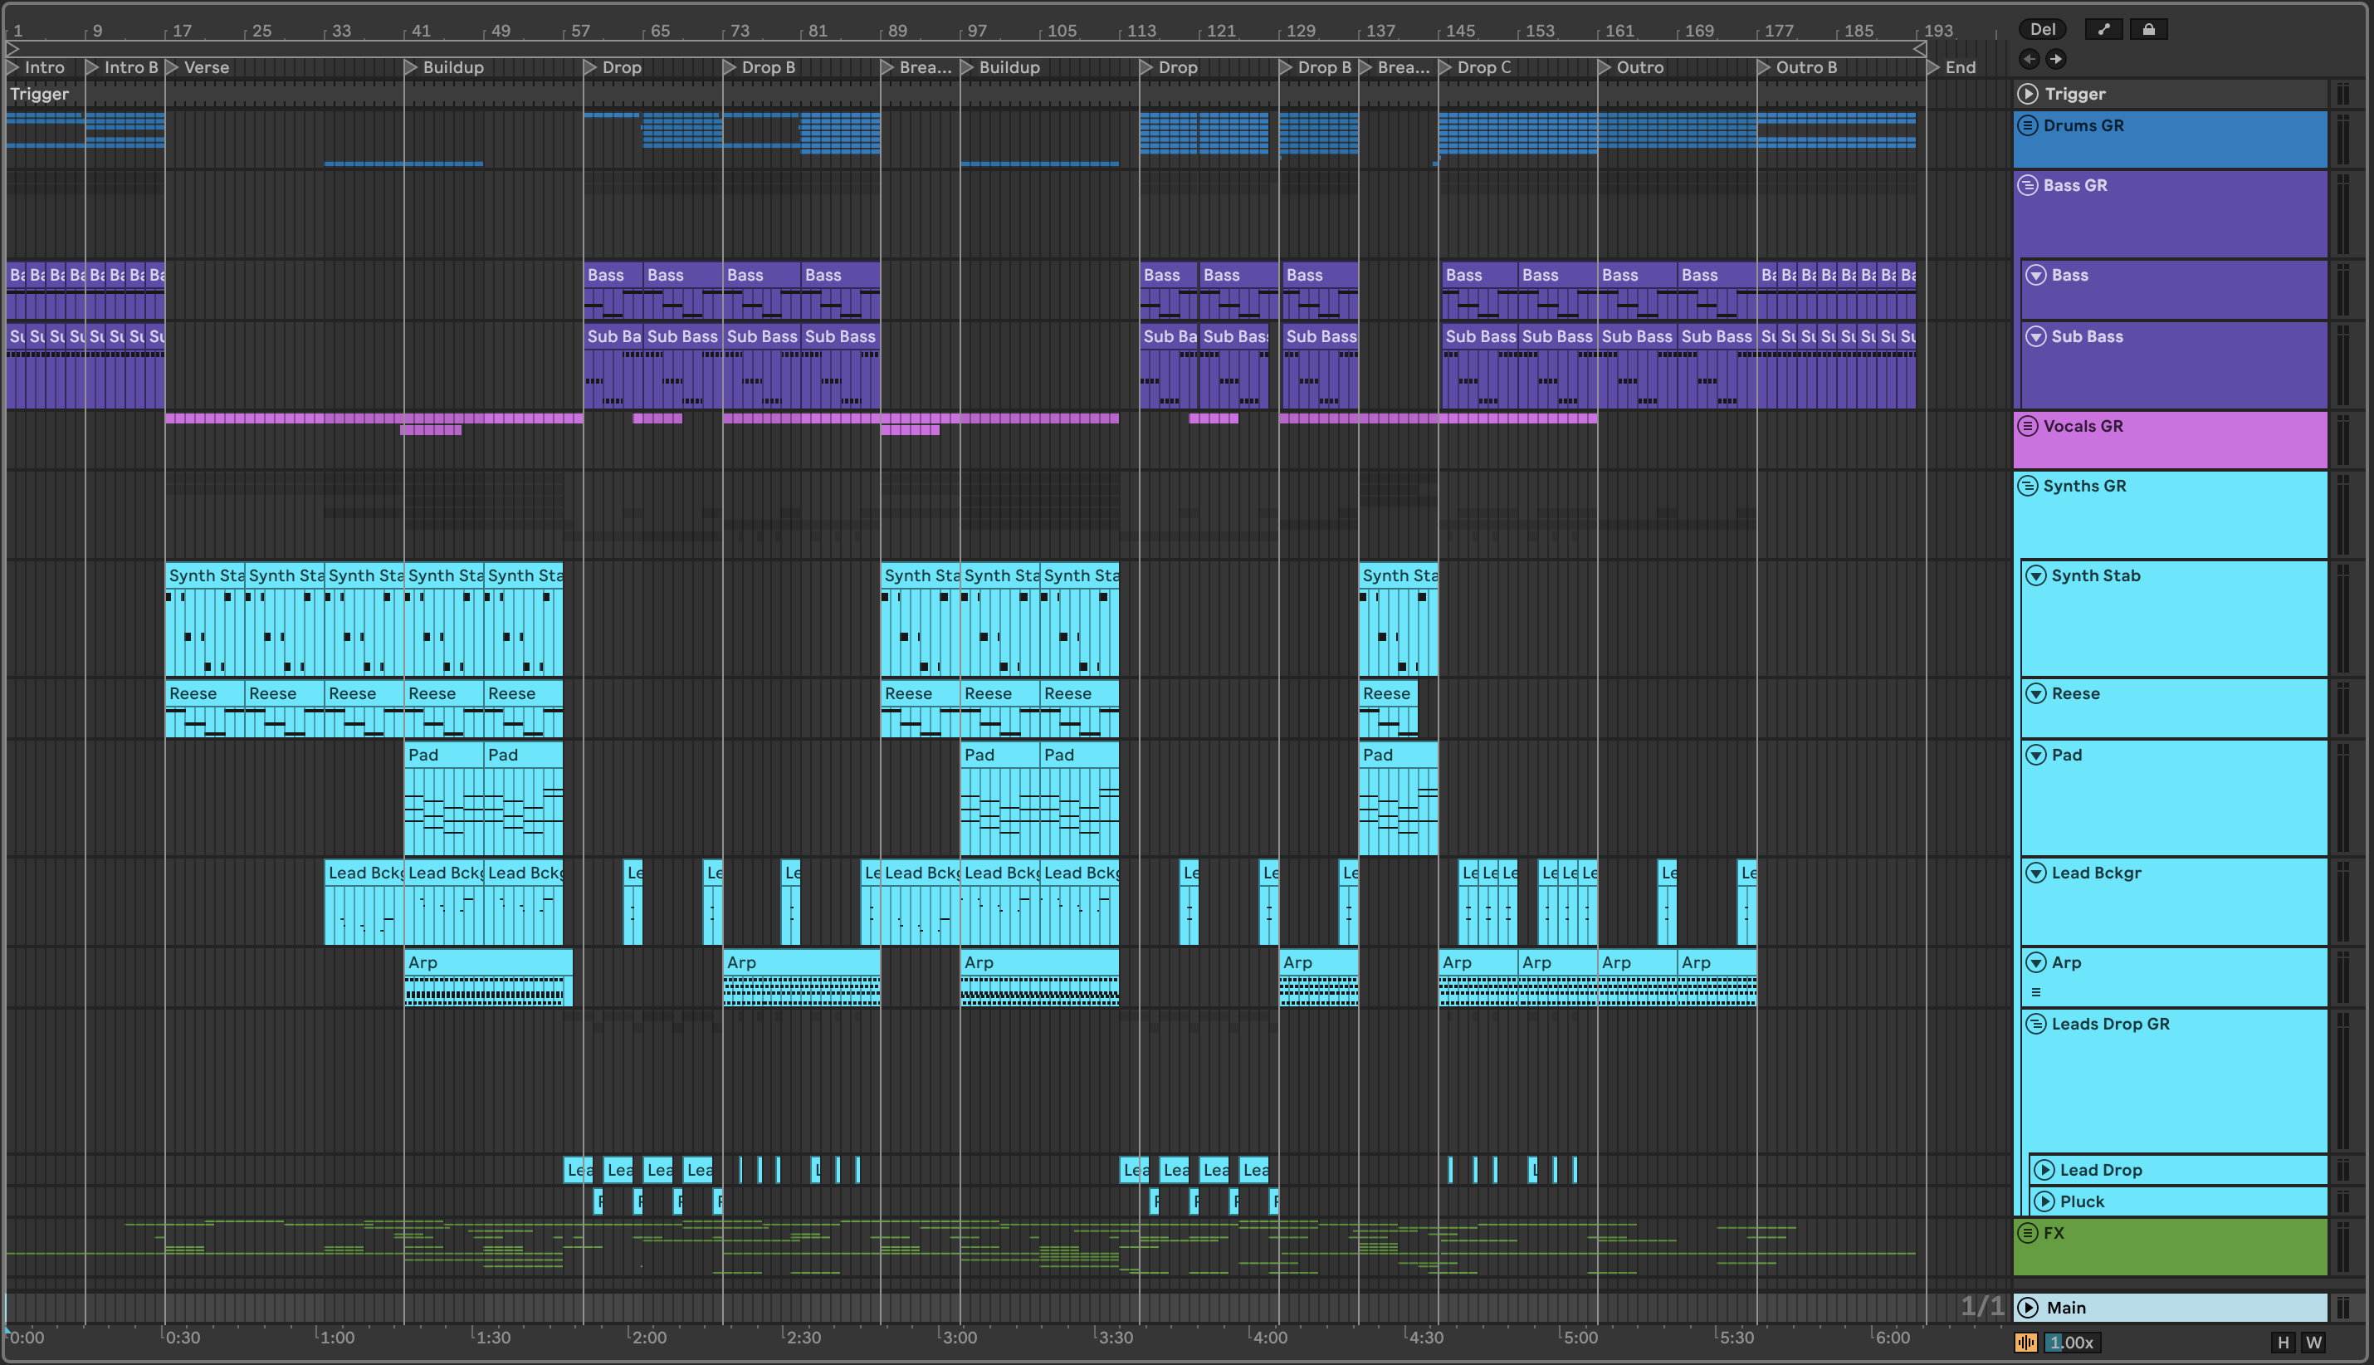Jump to previous locator with left arrow
Screen dimensions: 2374x1365
pos(2029,59)
